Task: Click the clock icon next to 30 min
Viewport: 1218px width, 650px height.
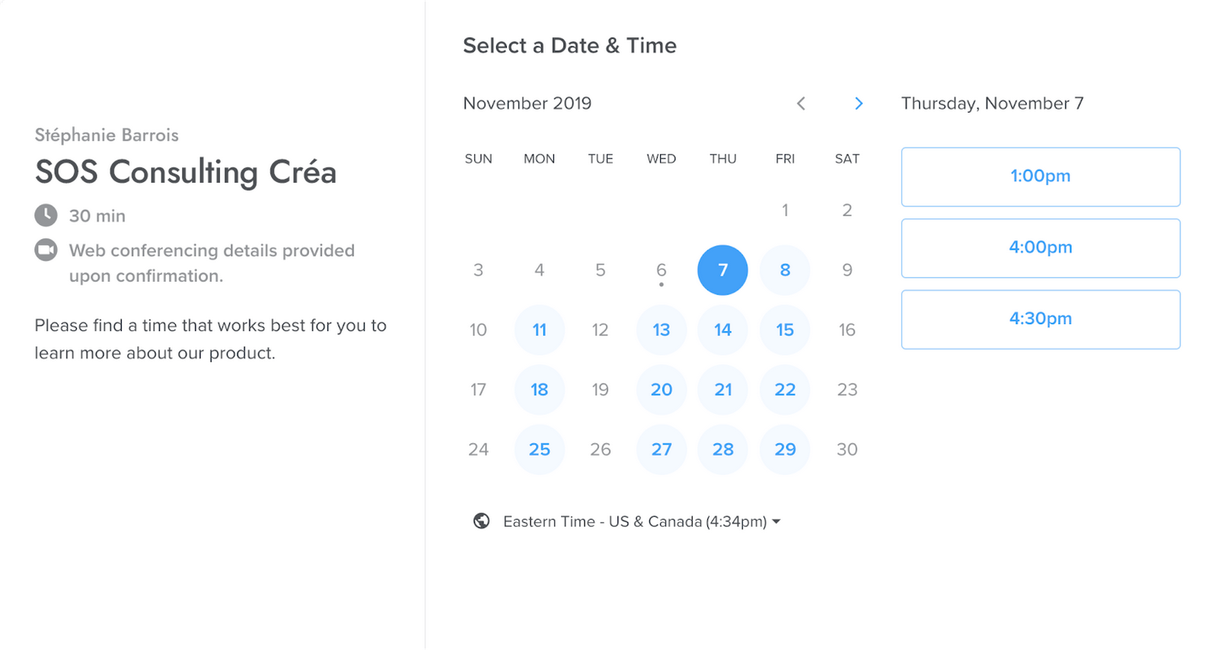Action: (46, 215)
